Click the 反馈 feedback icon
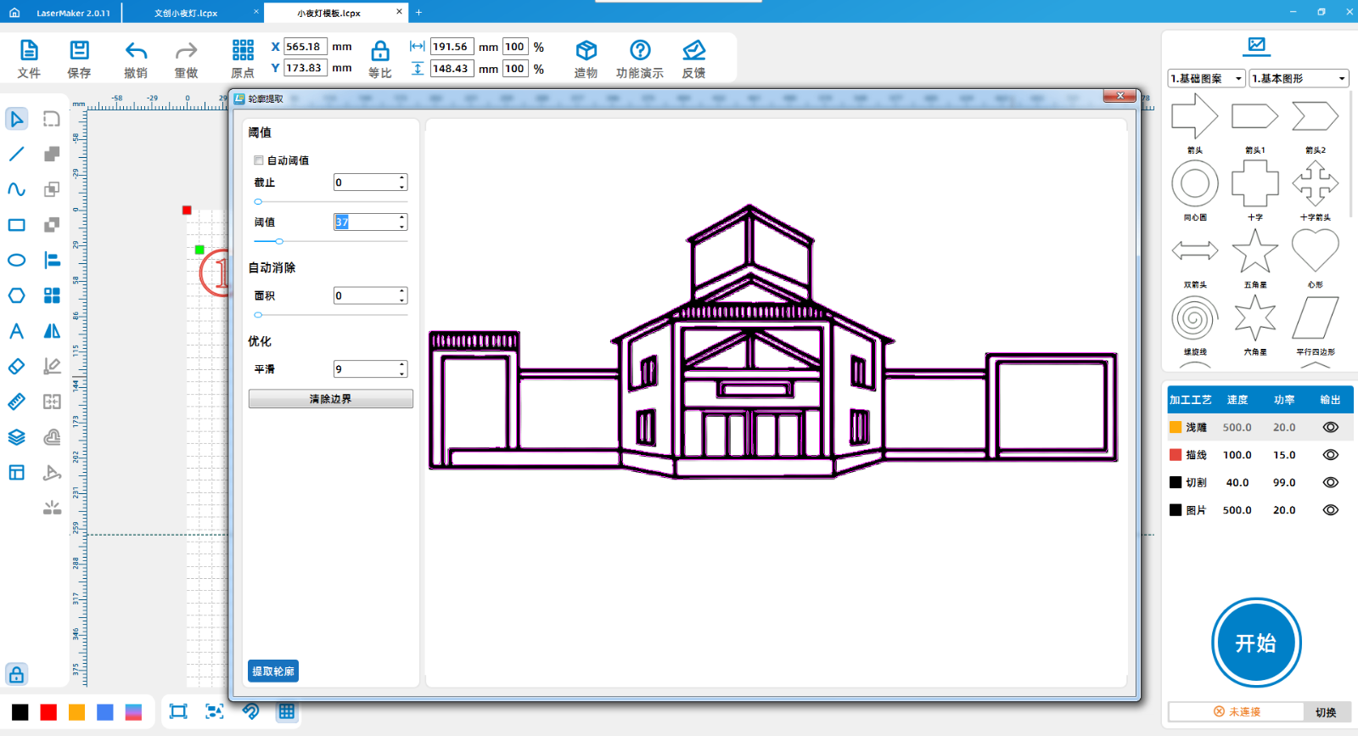Viewport: 1358px width, 736px height. click(x=693, y=51)
